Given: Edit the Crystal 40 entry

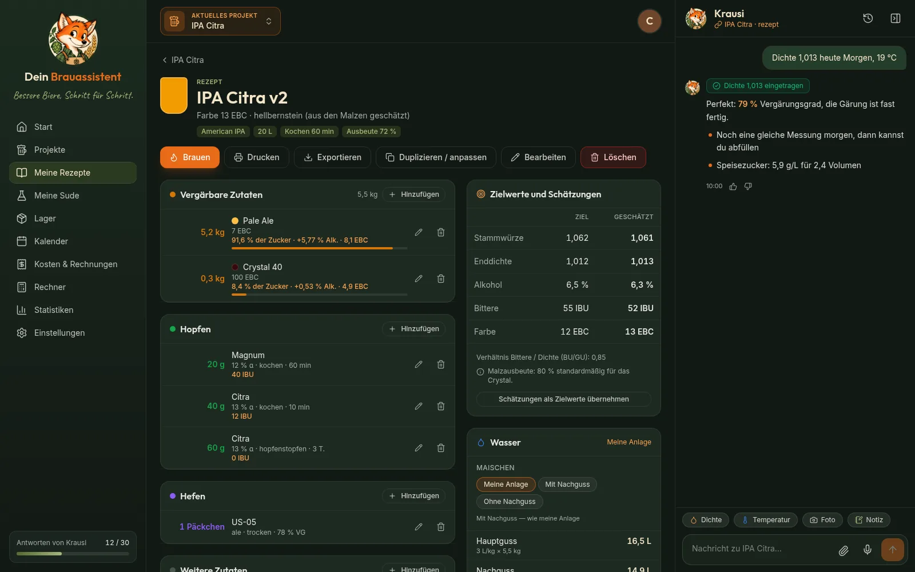Looking at the screenshot, I should click(419, 279).
